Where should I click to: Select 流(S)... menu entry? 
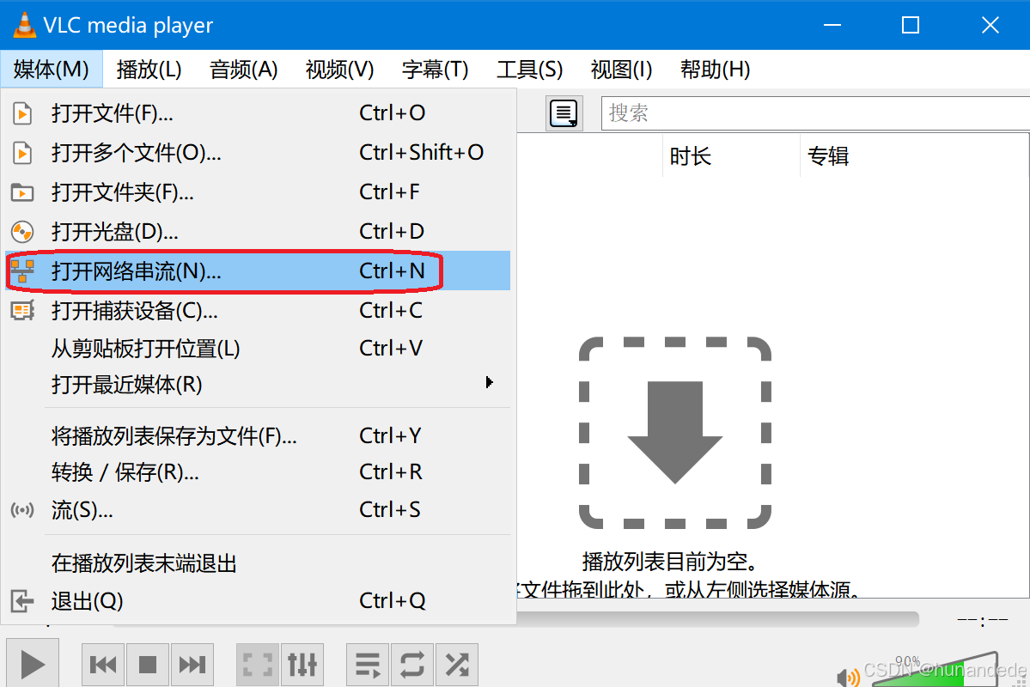point(258,509)
